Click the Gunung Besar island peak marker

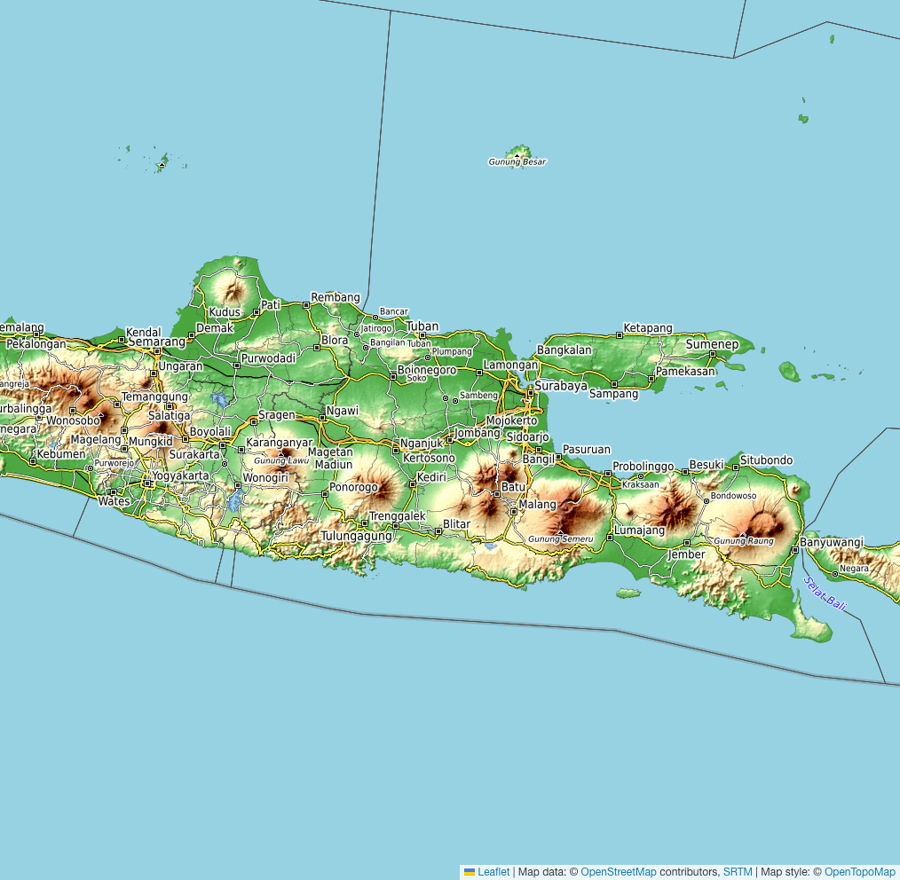click(517, 154)
